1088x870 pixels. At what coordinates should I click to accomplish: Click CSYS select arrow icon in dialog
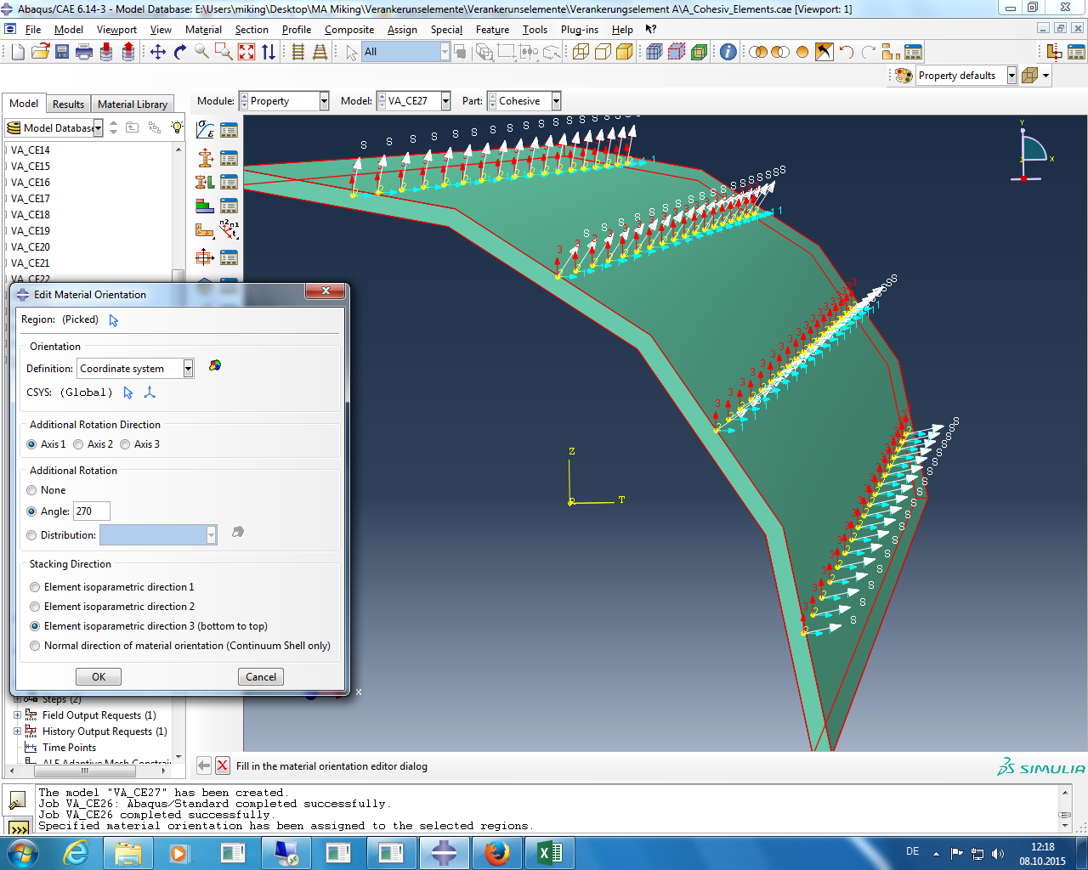coord(128,393)
